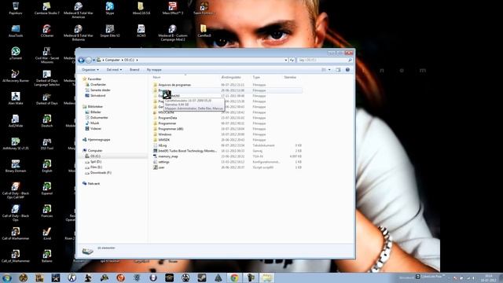The image size is (503, 283).
Task: Open the Deutsch desktop shortcut
Action: [x=47, y=120]
